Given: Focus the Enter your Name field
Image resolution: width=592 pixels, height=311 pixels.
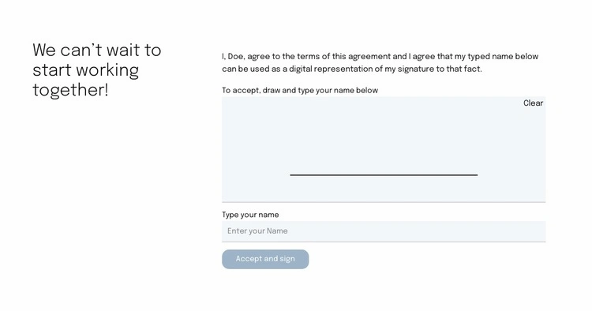Looking at the screenshot, I should [x=384, y=231].
